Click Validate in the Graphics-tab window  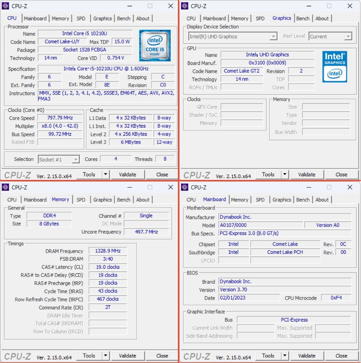point(307,175)
